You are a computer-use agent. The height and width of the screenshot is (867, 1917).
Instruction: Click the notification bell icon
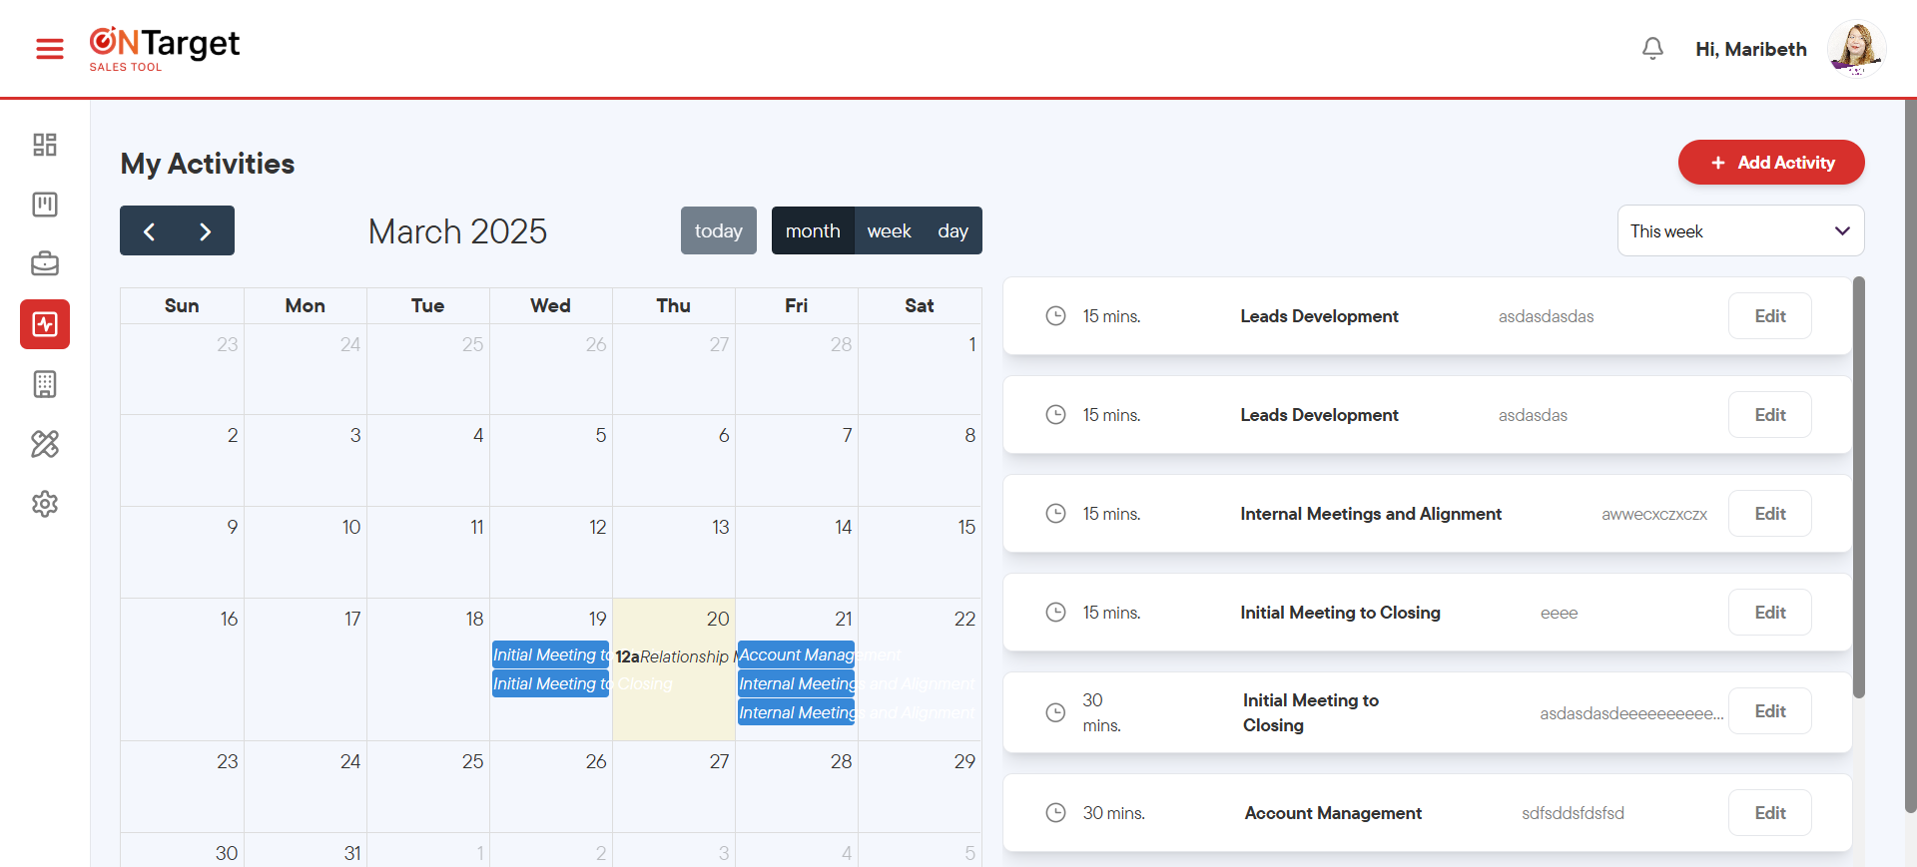coord(1652,49)
